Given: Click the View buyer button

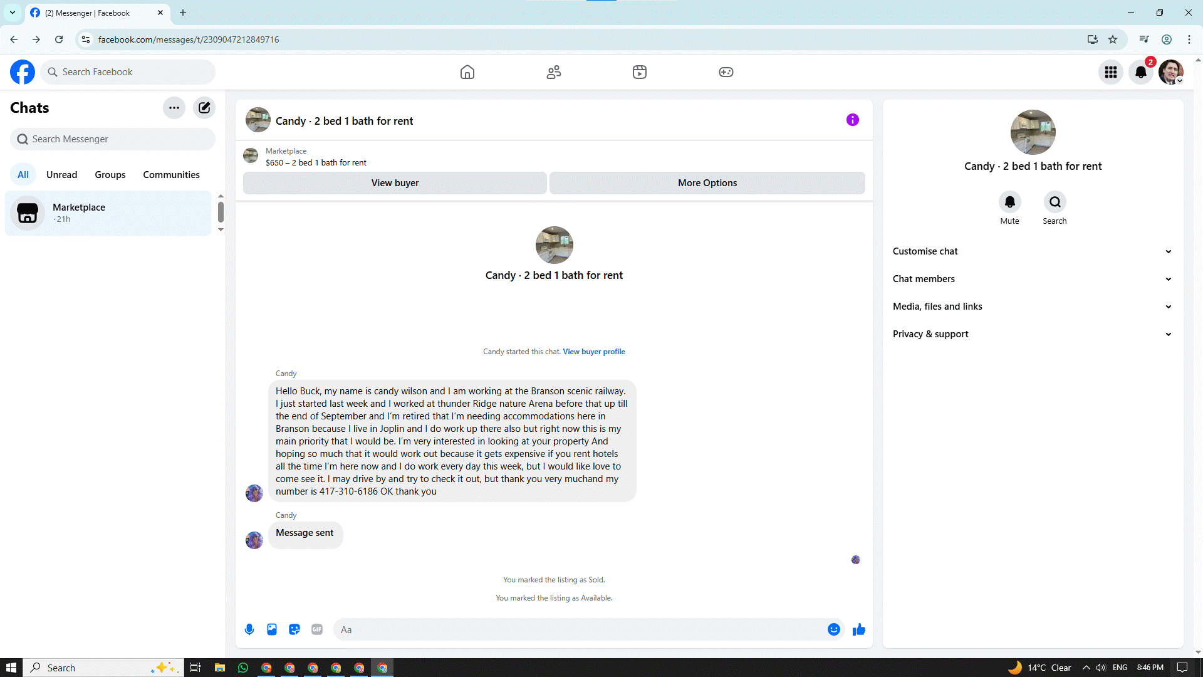Looking at the screenshot, I should coord(395,183).
